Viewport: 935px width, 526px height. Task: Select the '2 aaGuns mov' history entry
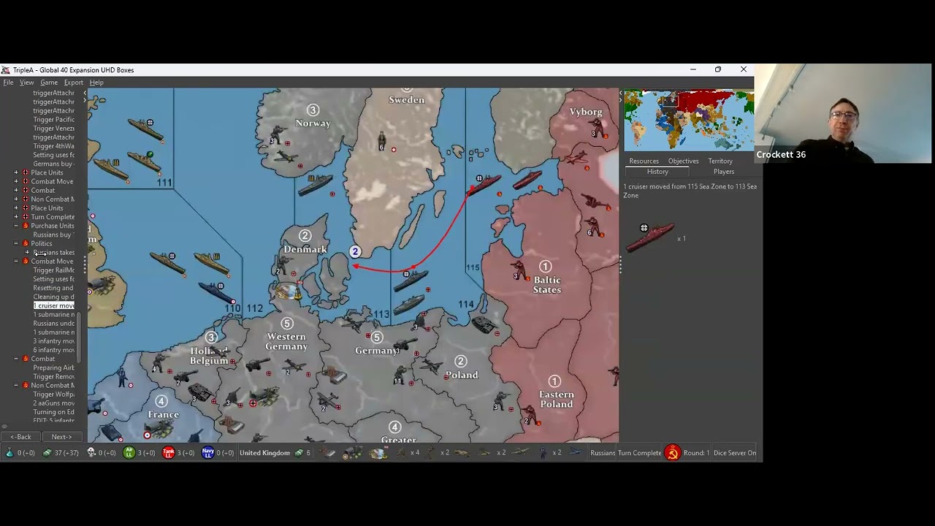click(x=54, y=403)
